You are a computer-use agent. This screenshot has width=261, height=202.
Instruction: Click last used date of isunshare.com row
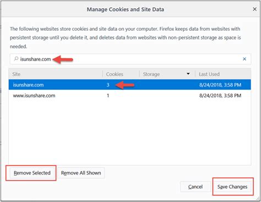click(220, 85)
